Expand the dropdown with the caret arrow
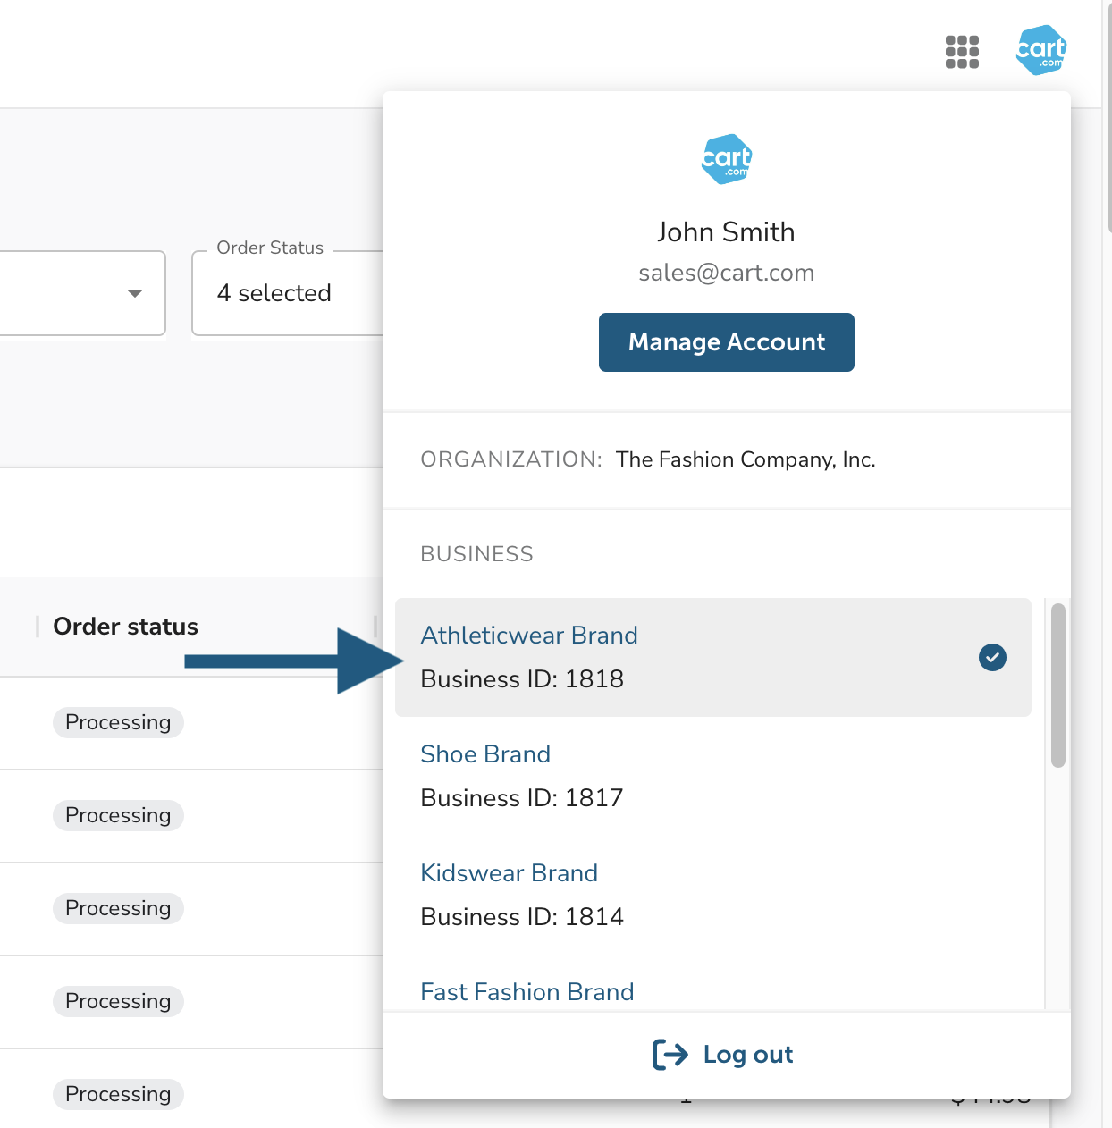Viewport: 1112px width, 1128px height. click(x=135, y=293)
